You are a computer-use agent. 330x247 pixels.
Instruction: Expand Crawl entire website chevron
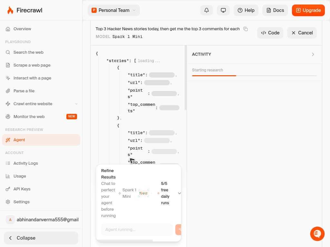(x=76, y=104)
